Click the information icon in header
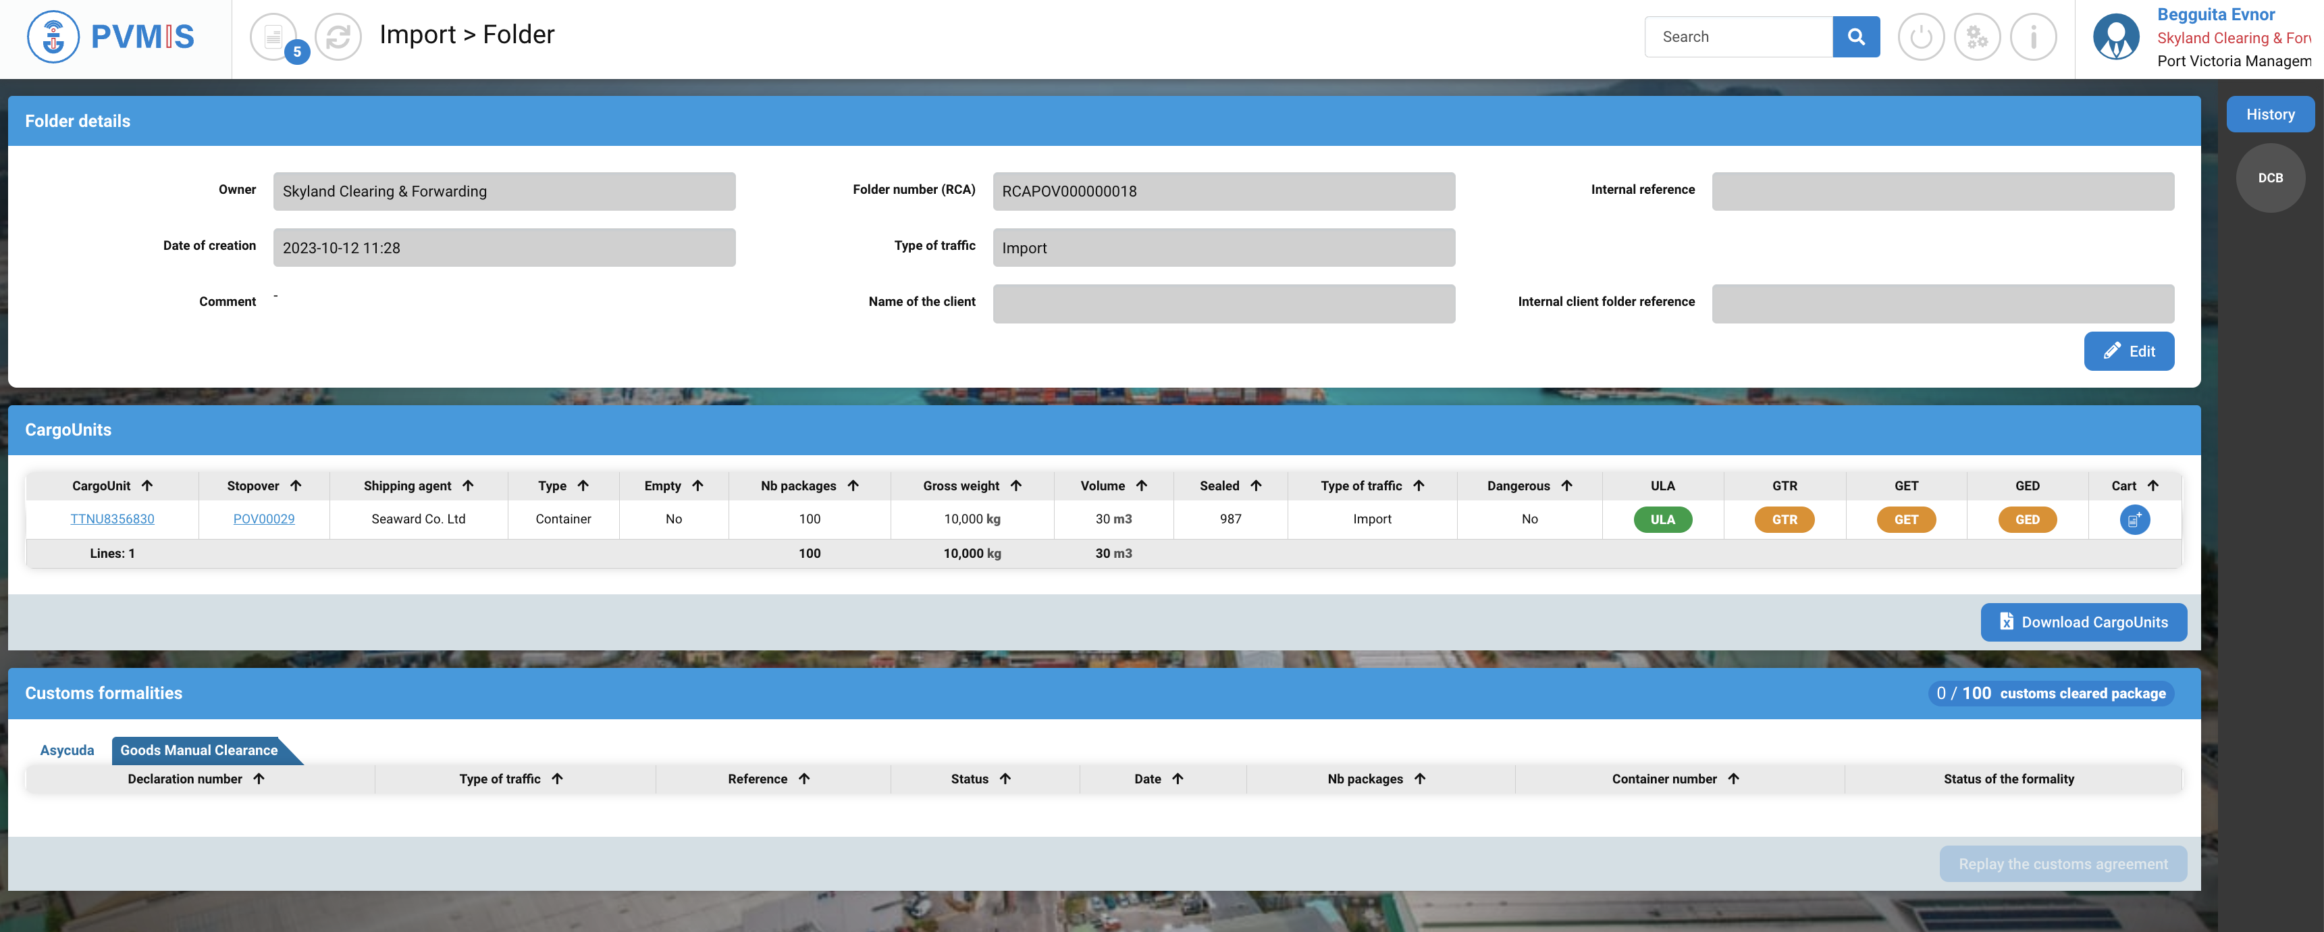The width and height of the screenshot is (2324, 932). pyautogui.click(x=2032, y=37)
